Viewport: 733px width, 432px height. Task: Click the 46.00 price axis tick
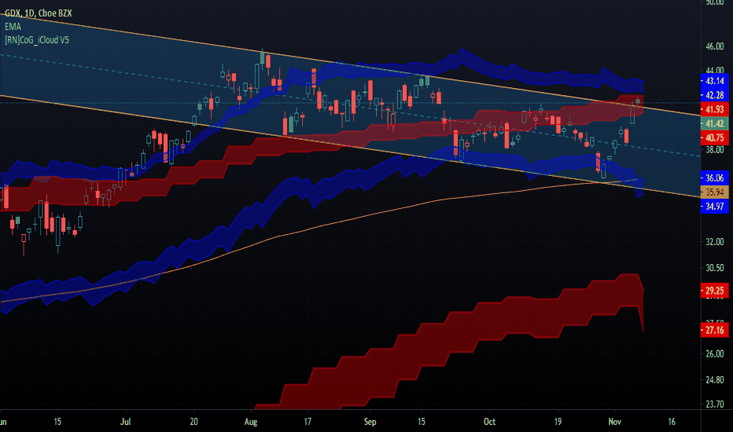[x=715, y=46]
